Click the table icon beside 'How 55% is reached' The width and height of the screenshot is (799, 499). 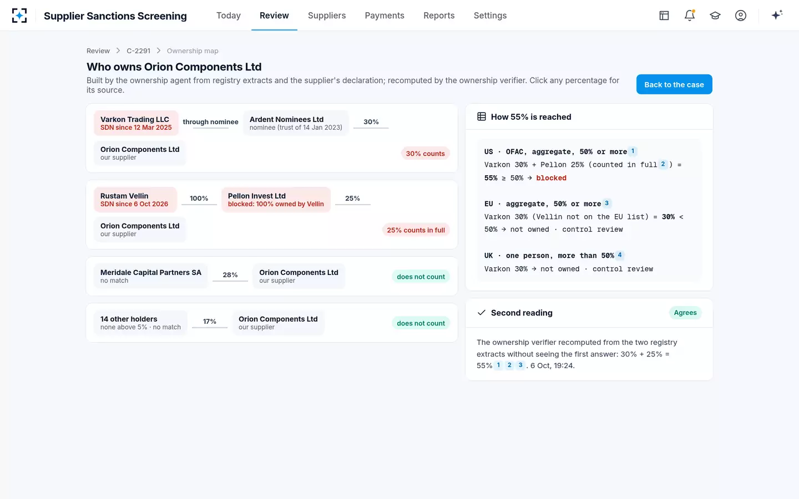pyautogui.click(x=482, y=116)
